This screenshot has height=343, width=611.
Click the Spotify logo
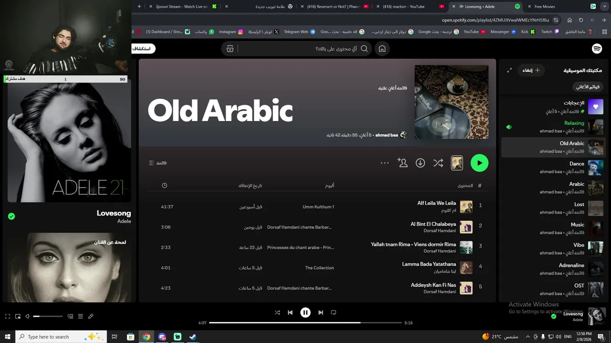[597, 49]
